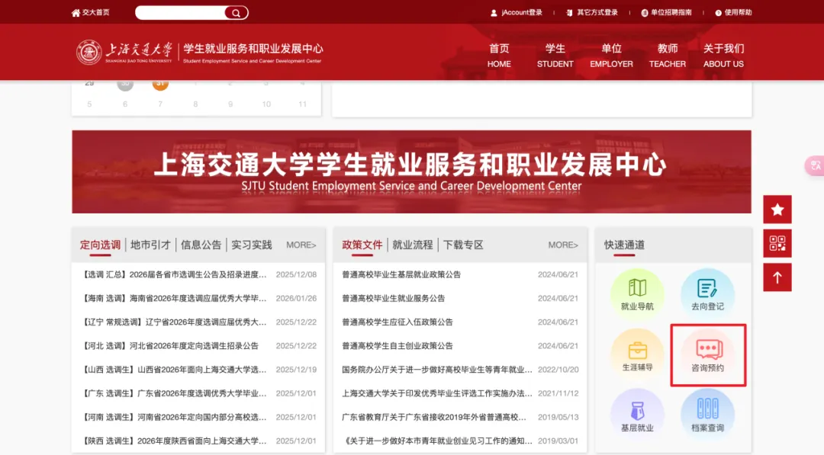Open 使用帮助 help link
824x455 pixels.
pyautogui.click(x=733, y=13)
